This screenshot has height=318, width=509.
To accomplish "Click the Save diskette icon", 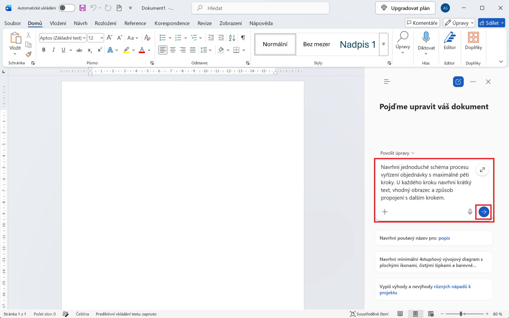I will click(82, 8).
